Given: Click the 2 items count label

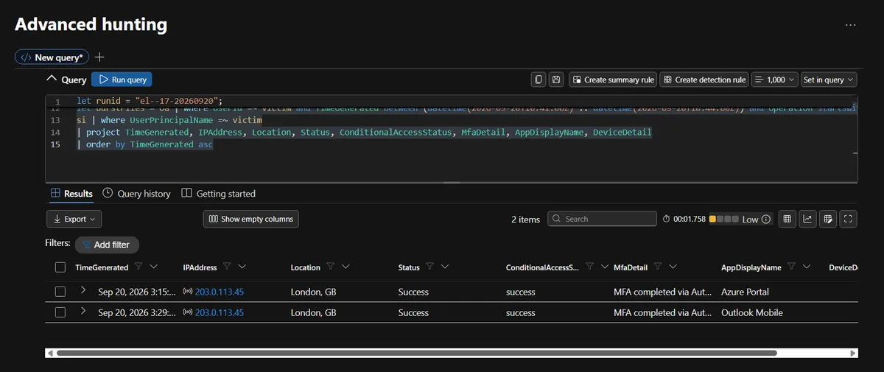Looking at the screenshot, I should pos(525,219).
